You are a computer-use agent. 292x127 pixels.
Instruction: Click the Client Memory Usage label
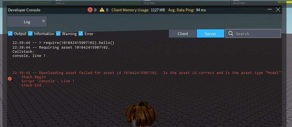tap(130, 10)
